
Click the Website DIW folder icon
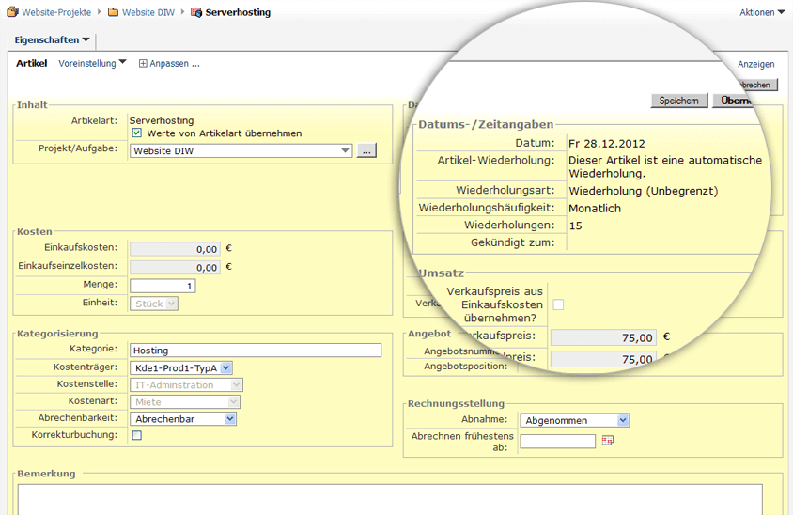click(113, 12)
